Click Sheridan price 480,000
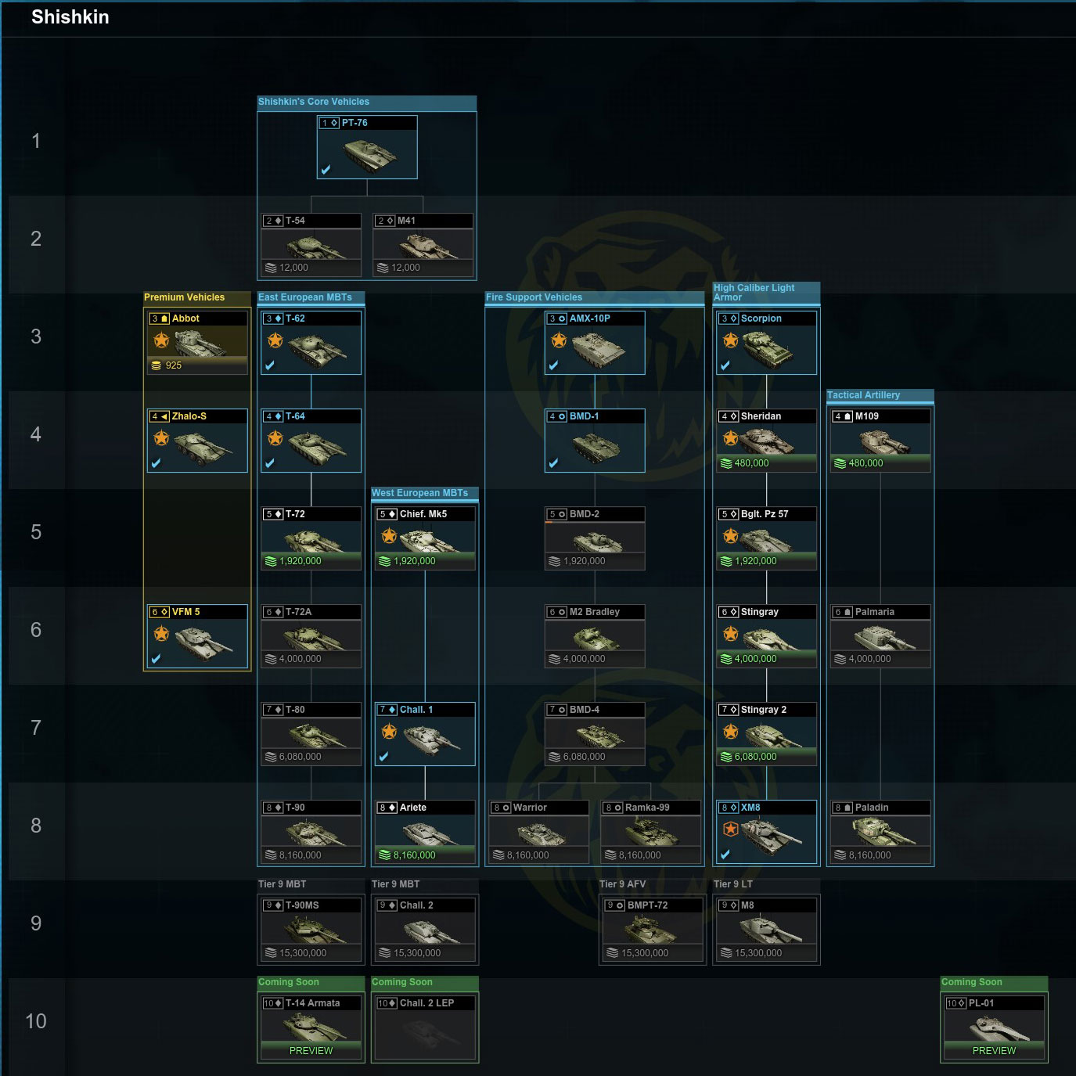Screen dimensions: 1076x1076 tap(745, 463)
